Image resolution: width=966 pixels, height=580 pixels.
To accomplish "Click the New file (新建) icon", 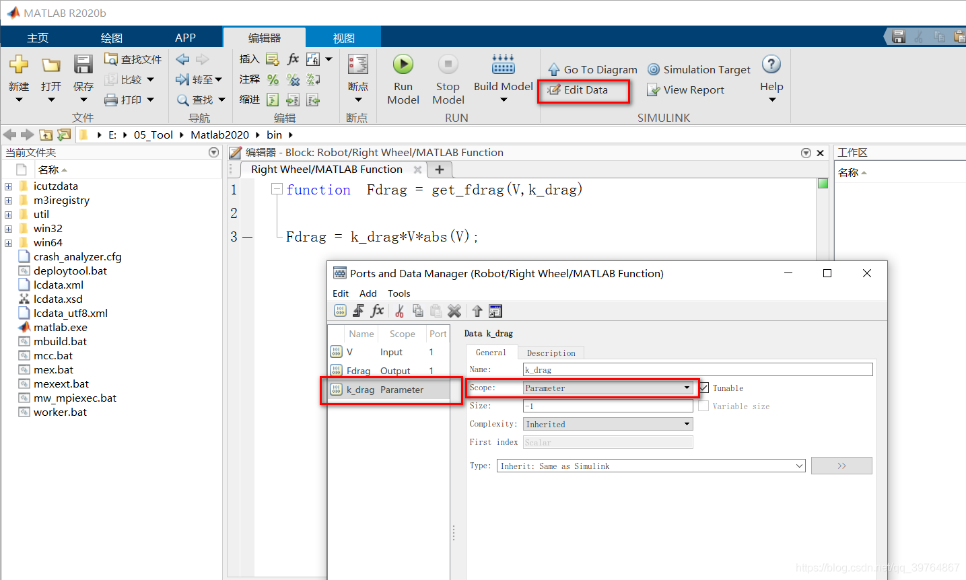I will pyautogui.click(x=19, y=64).
